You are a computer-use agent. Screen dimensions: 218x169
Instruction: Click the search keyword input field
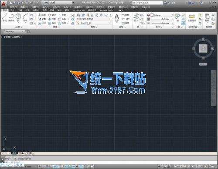pyautogui.click(x=147, y=3)
